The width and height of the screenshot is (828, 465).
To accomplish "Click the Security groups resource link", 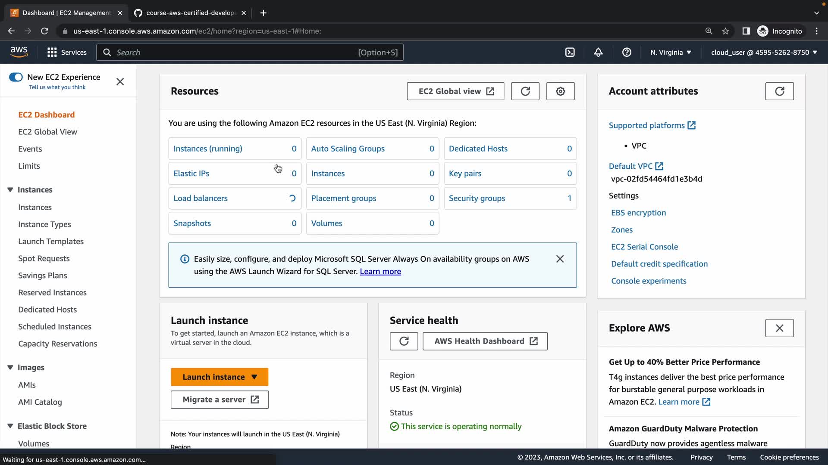I will tap(477, 198).
